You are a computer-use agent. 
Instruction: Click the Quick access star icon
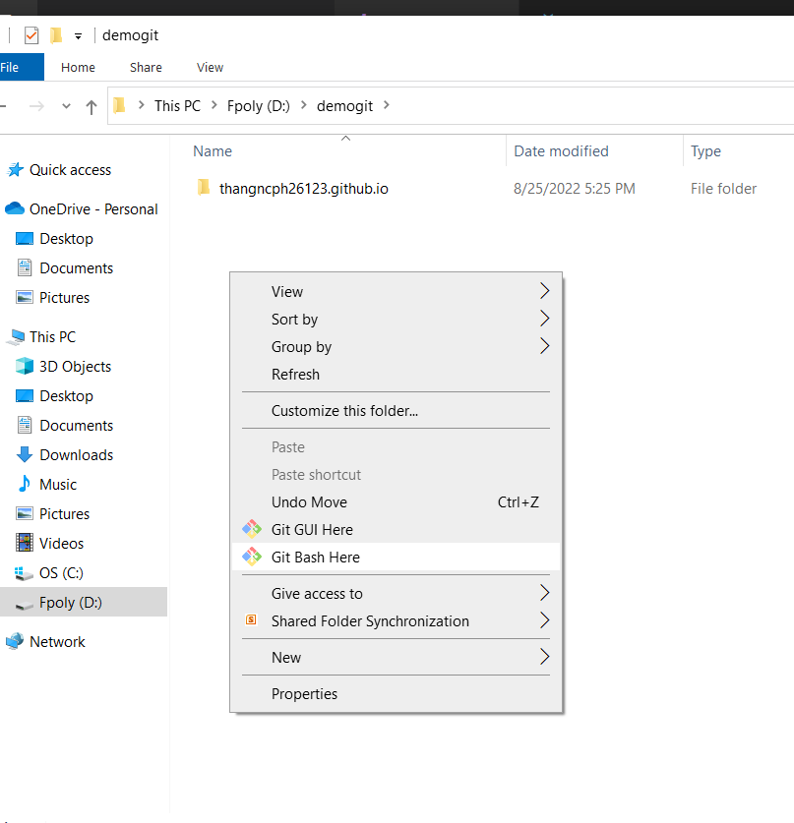pos(15,169)
